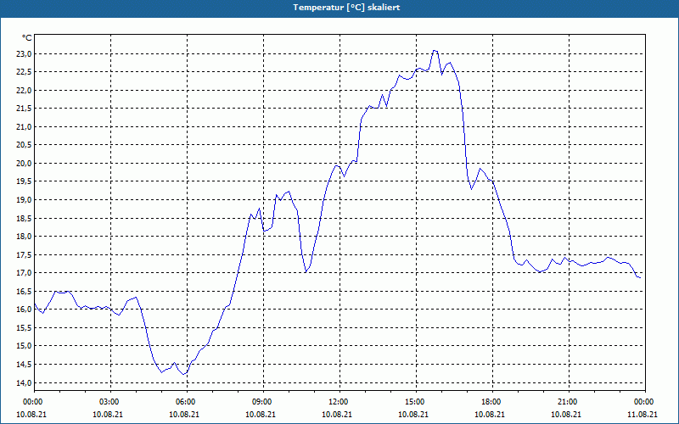Image resolution: width=679 pixels, height=424 pixels.
Task: Click the 14,5 y-axis label
Action: [24, 365]
